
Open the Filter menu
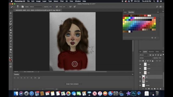click(62, 1)
